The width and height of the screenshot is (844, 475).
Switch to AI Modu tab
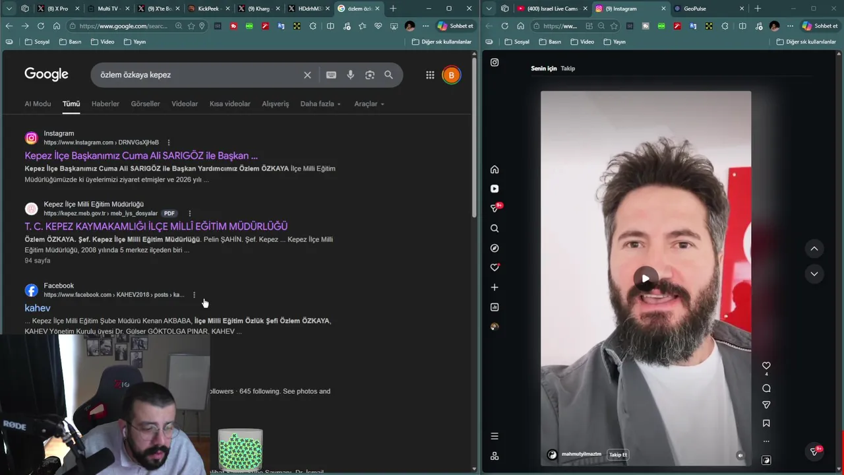[38, 104]
